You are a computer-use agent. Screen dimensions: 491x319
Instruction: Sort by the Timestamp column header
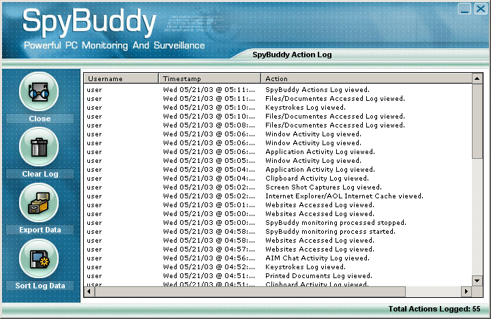pyautogui.click(x=209, y=79)
